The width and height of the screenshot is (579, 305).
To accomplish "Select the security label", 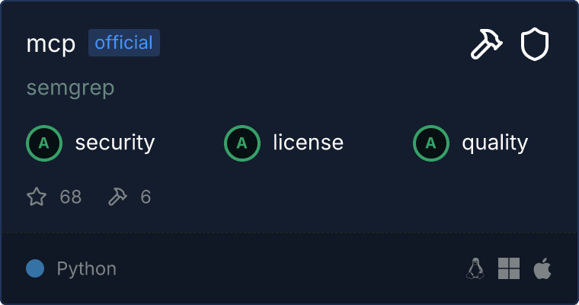I will click(115, 143).
